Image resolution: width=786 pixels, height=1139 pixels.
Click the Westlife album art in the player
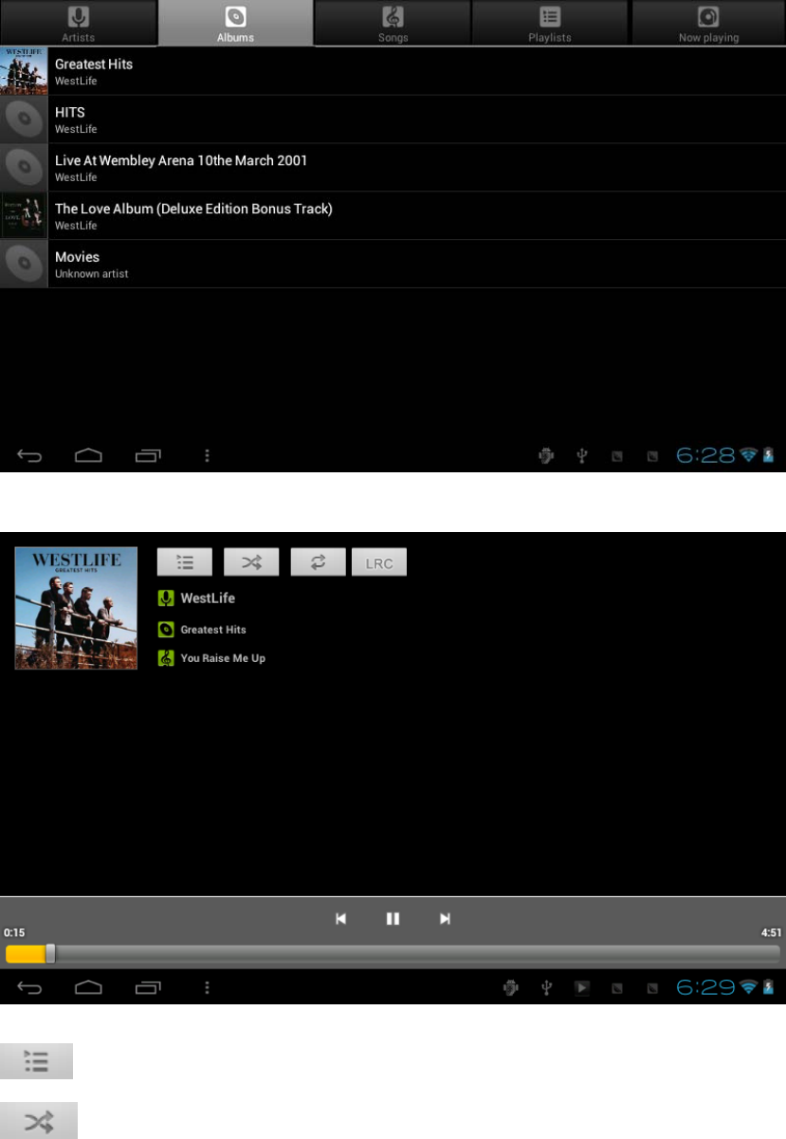tap(76, 608)
